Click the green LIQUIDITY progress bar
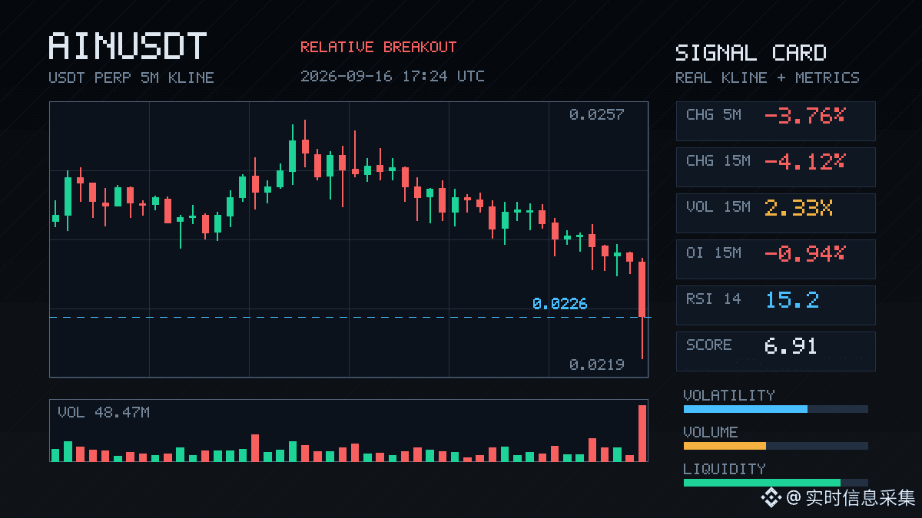Image resolution: width=922 pixels, height=518 pixels. point(775,483)
